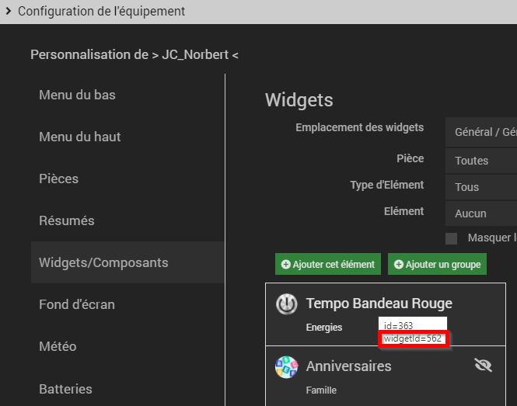Click the Anniversaires colorful widget icon
This screenshot has width=517, height=406.
pos(287,366)
